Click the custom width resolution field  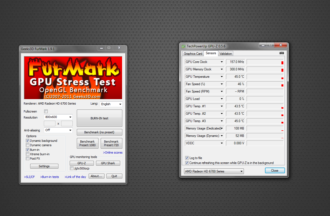point(50,123)
